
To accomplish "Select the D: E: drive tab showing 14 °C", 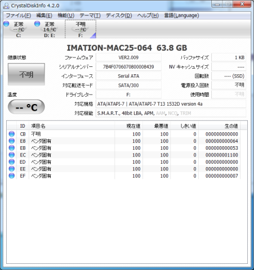I will coord(50,29).
